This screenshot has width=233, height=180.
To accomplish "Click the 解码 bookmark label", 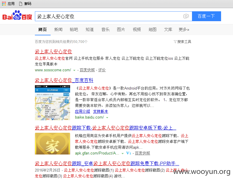I will point(28,4).
